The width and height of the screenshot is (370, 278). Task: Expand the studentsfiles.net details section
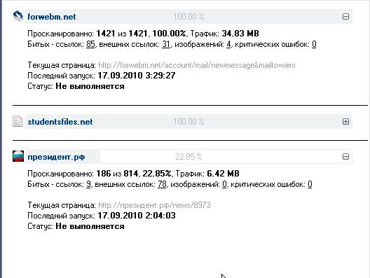click(345, 121)
